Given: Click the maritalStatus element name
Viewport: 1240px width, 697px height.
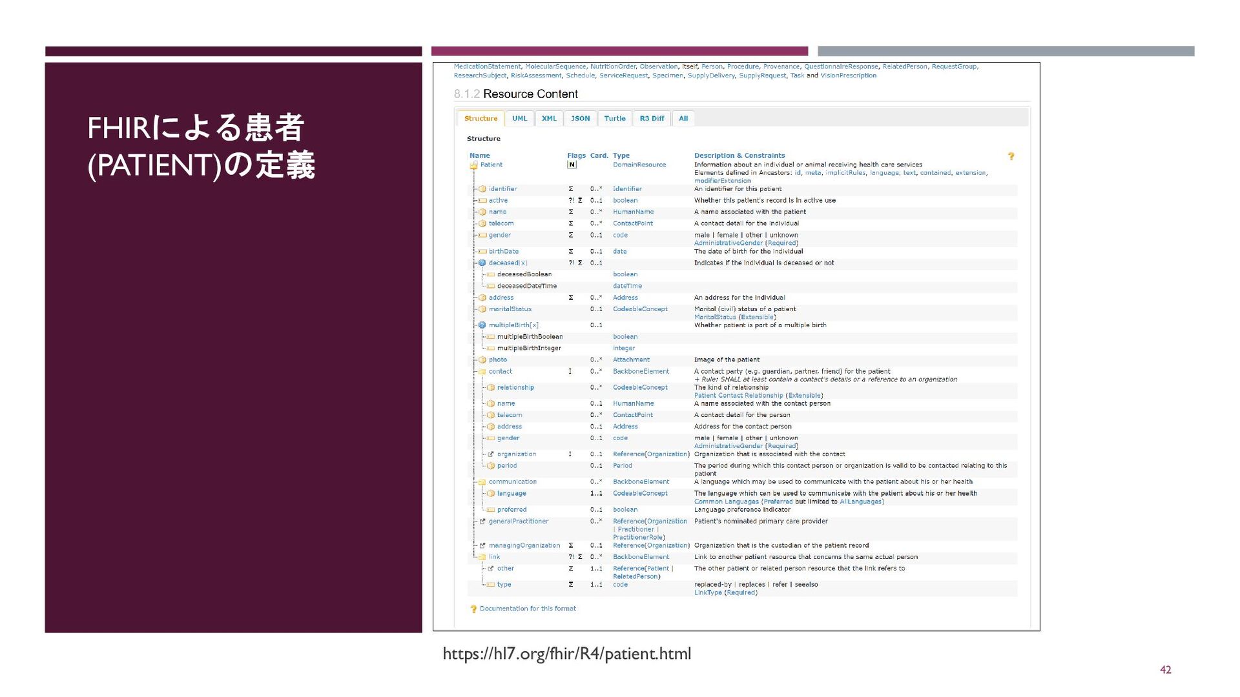Looking at the screenshot, I should coord(510,309).
